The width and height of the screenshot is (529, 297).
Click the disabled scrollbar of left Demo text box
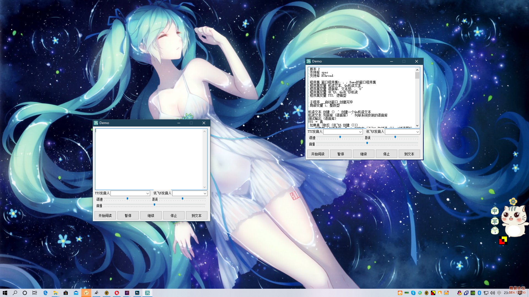point(205,159)
